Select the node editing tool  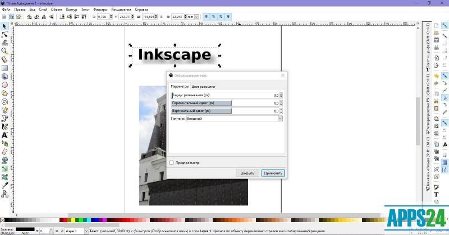4,35
